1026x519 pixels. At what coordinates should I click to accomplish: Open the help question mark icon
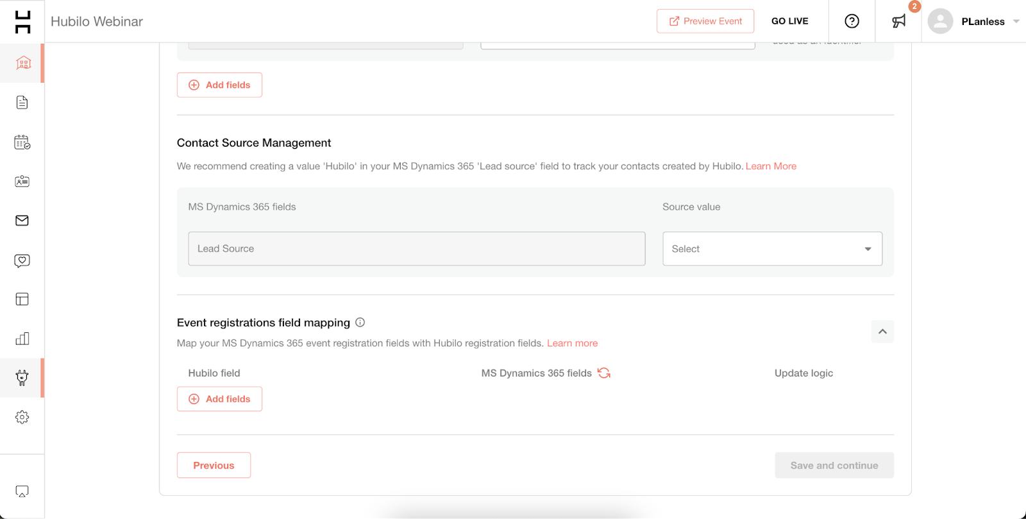tap(852, 21)
